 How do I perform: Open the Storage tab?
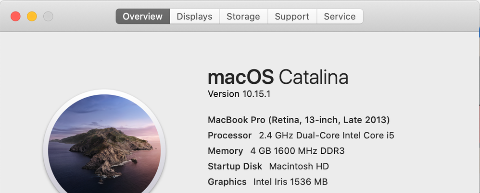243,16
